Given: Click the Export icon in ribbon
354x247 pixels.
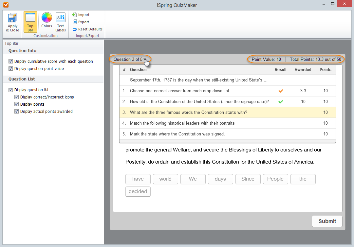Looking at the screenshot, I should pyautogui.click(x=74, y=22).
